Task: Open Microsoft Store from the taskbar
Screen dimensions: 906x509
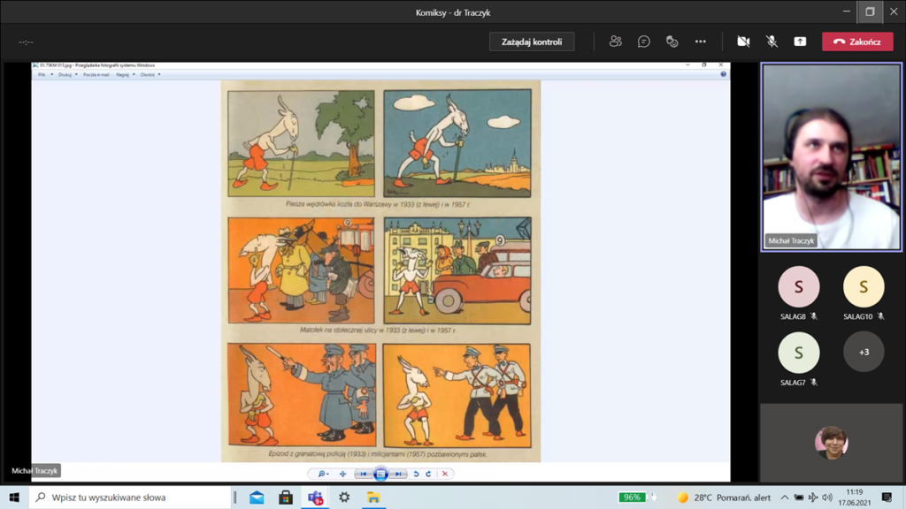Action: (x=286, y=497)
